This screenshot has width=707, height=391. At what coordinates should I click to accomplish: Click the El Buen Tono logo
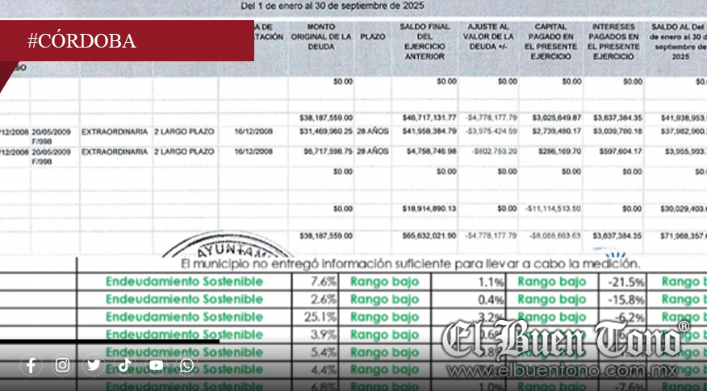[x=561, y=339]
